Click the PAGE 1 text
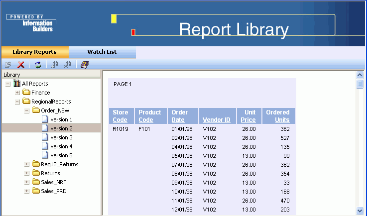Image resolution: width=367 pixels, height=216 pixels. tap(122, 84)
